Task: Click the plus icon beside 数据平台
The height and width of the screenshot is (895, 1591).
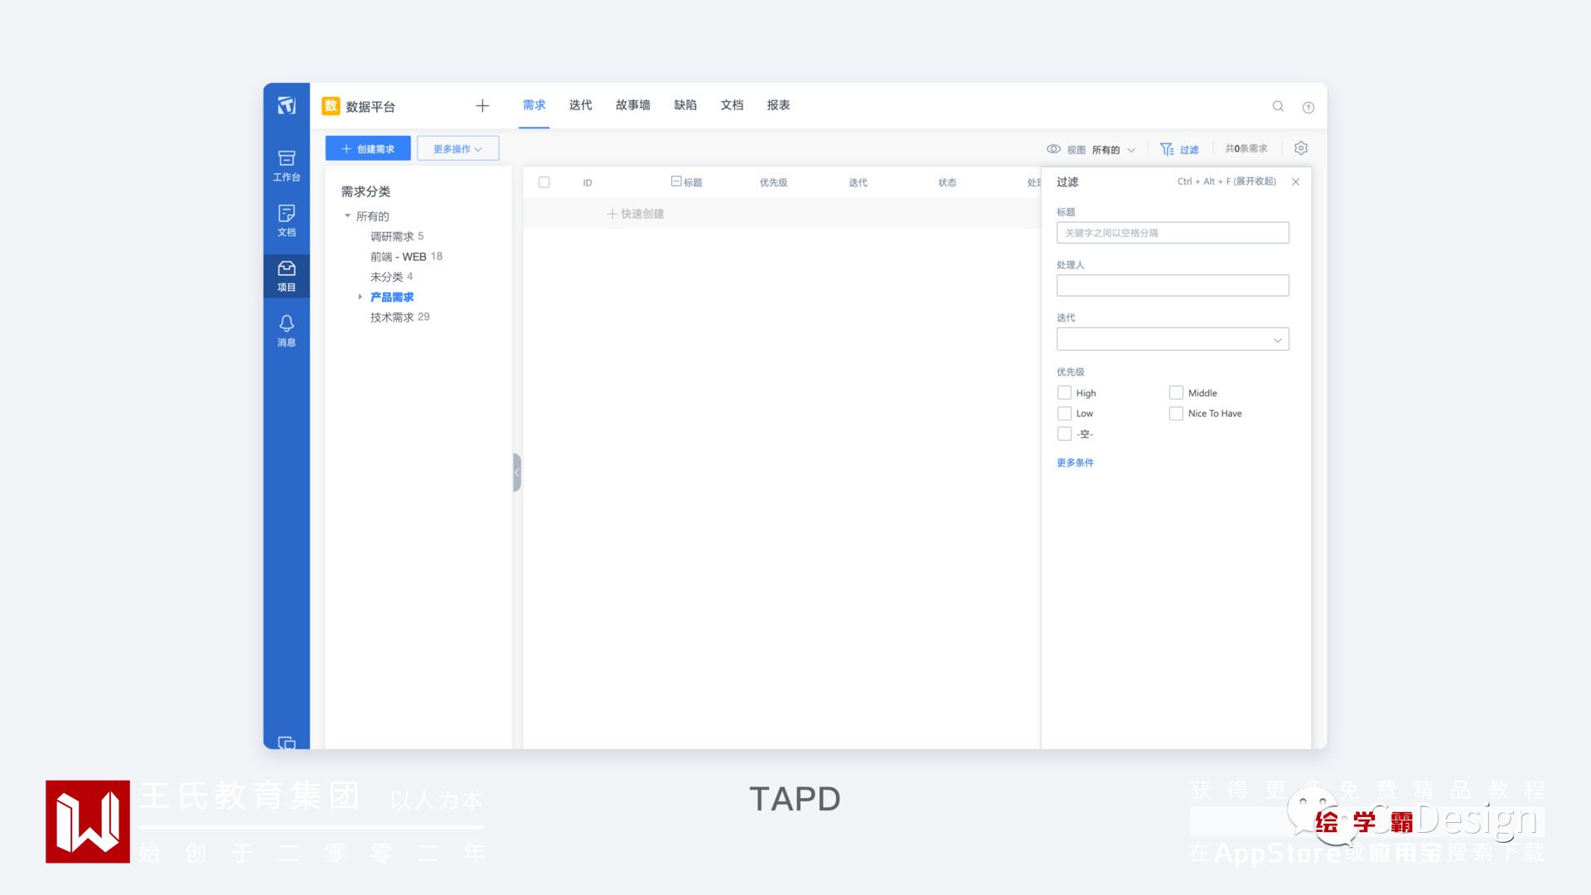Action: click(482, 105)
